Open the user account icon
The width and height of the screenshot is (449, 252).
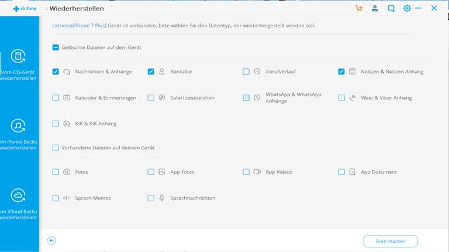pyautogui.click(x=375, y=9)
